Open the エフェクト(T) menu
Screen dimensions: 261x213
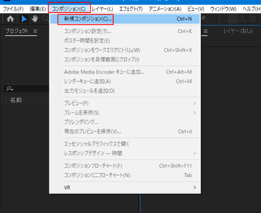(x=131, y=8)
